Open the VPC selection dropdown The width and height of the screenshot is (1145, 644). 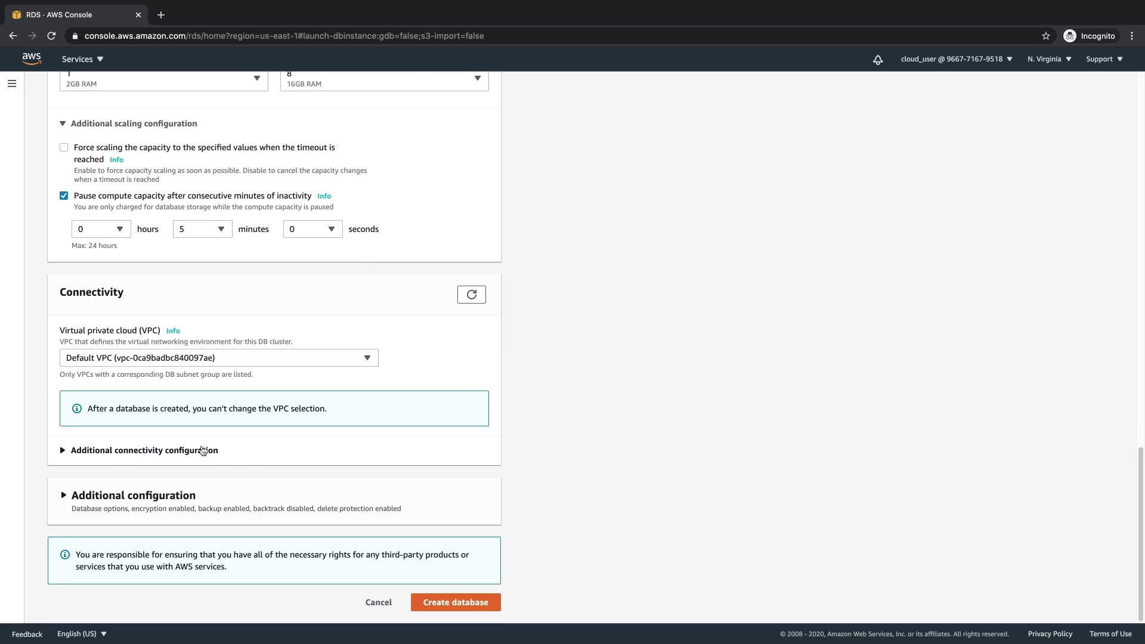(x=219, y=358)
